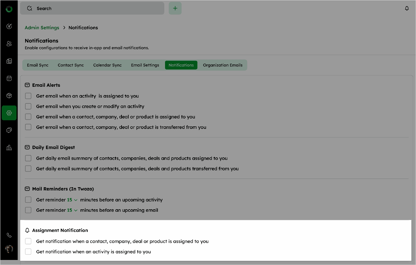Viewport: 416px width, 265px height.
Task: Switch to the Email Sync tab
Action: pyautogui.click(x=37, y=65)
